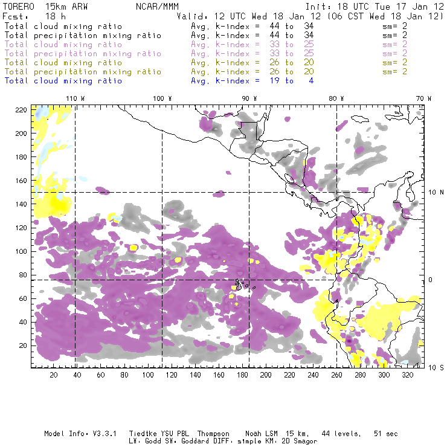Click the "80" tick label on the left axis

tap(24, 275)
